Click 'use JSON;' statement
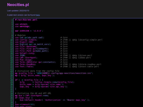This screenshot has height=107, width=143. click(20, 55)
